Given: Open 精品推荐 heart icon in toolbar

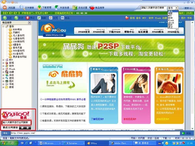Looking at the screenshot, I should (92, 8).
